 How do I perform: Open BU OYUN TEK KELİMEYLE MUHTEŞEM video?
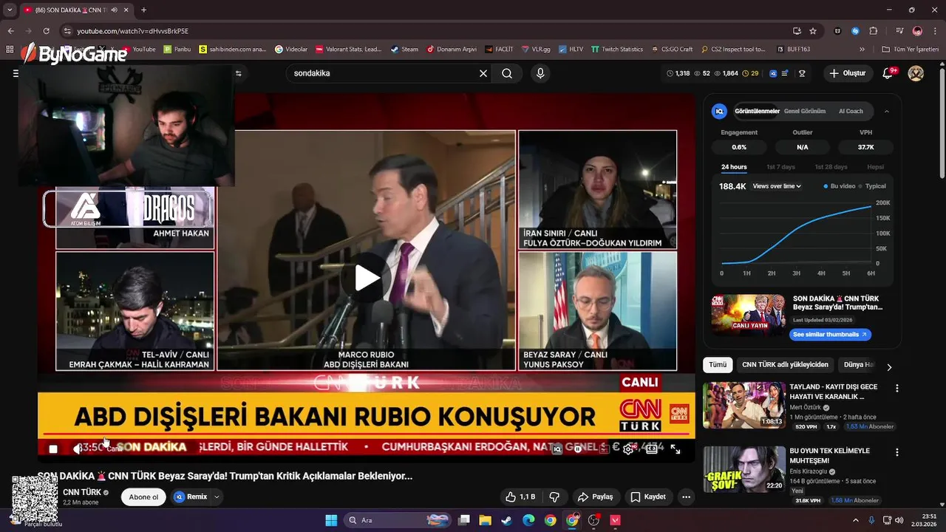click(744, 469)
